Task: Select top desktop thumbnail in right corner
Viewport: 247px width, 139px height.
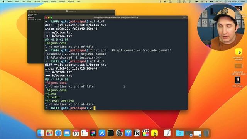Action: tap(239, 8)
